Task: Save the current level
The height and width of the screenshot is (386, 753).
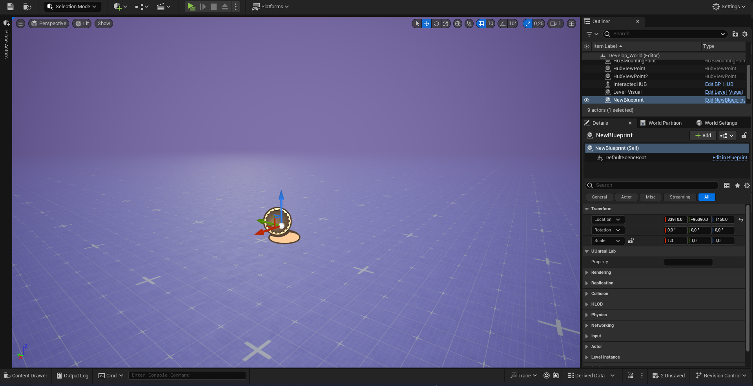Action: (10, 7)
